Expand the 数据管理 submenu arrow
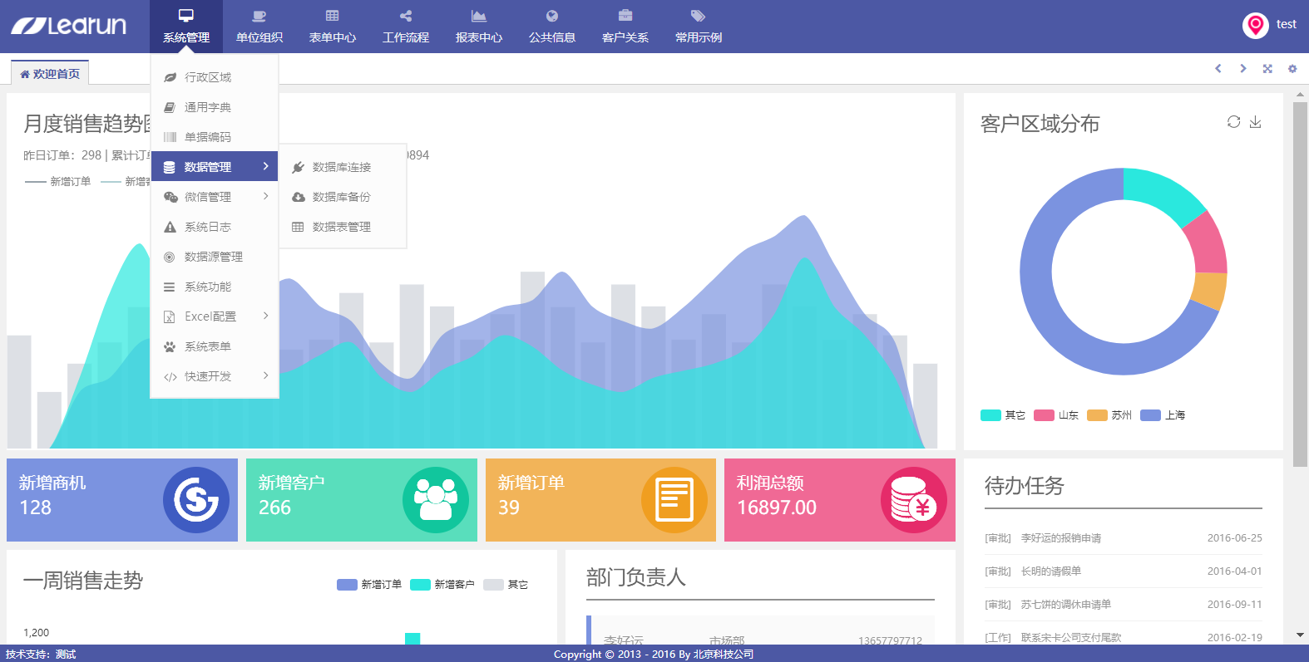The width and height of the screenshot is (1309, 662). coord(265,166)
